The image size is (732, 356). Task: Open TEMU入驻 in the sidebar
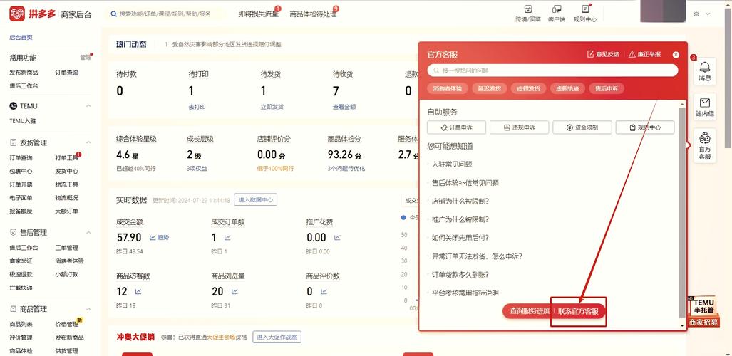coord(22,121)
